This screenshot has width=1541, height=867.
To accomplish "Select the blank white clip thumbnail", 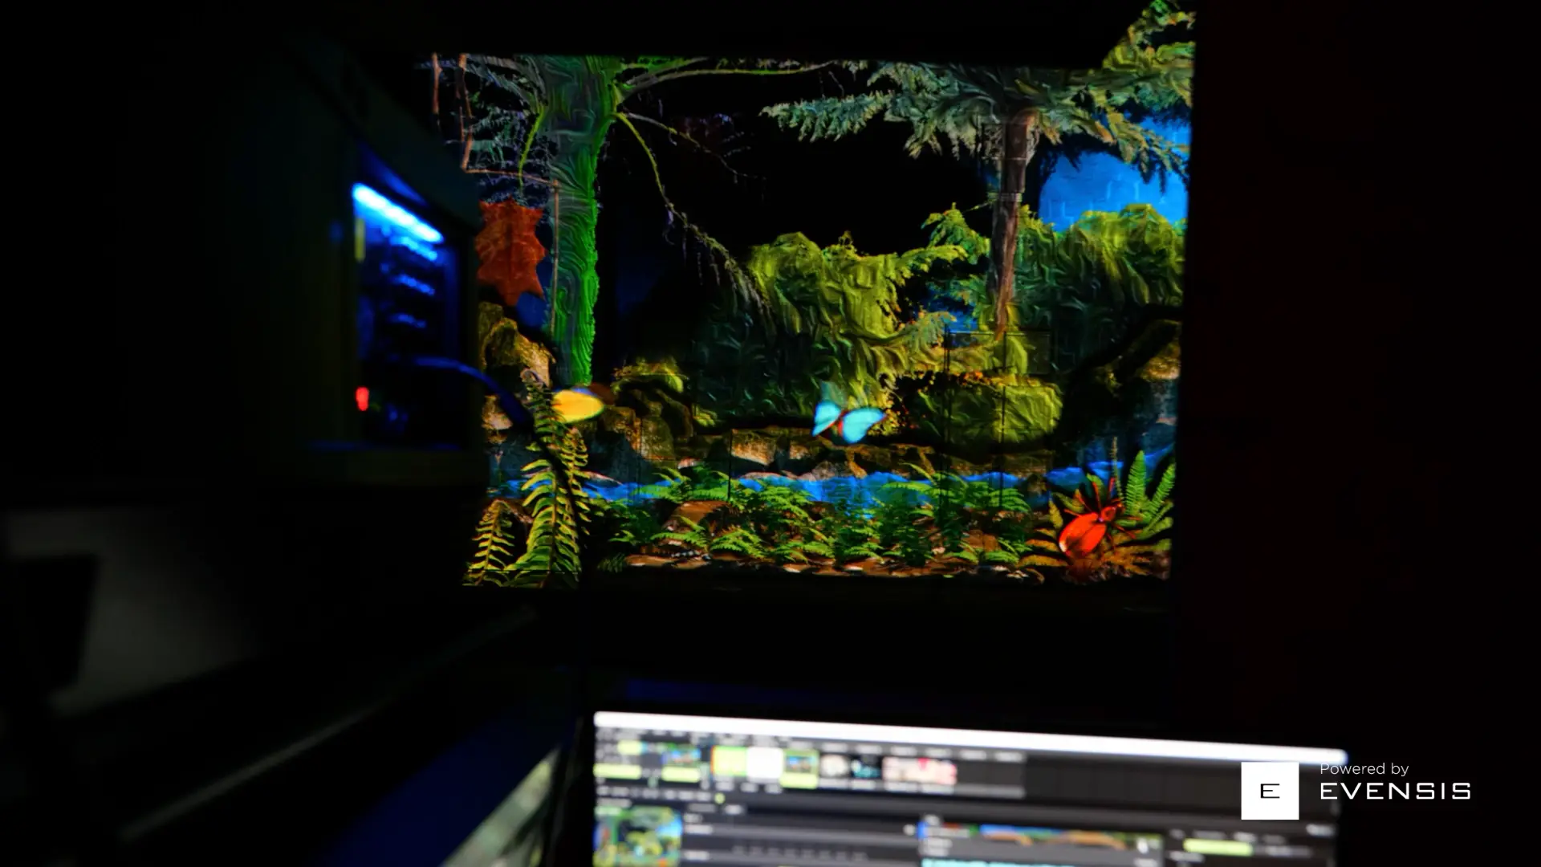I will click(x=765, y=763).
